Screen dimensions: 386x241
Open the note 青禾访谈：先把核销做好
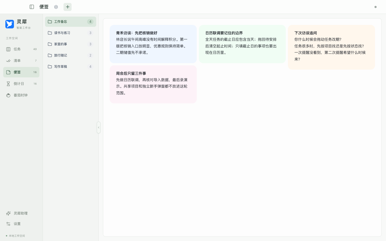153,44
